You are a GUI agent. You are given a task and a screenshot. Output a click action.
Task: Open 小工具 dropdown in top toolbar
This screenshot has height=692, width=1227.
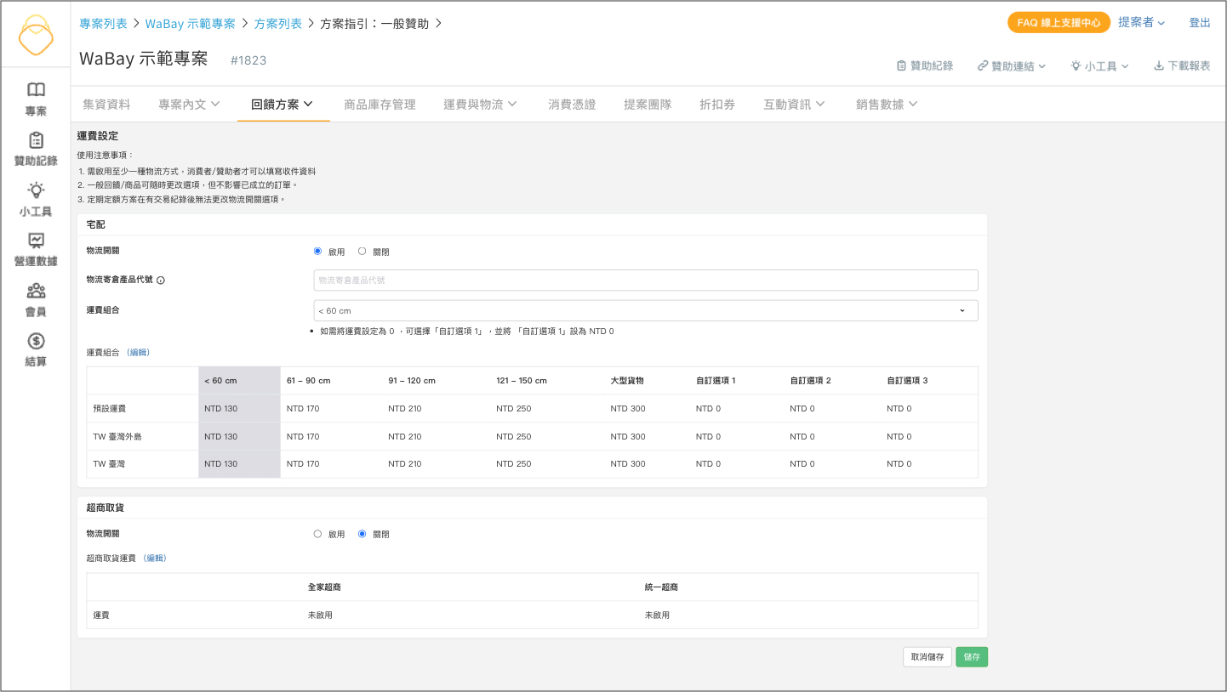click(x=1100, y=65)
